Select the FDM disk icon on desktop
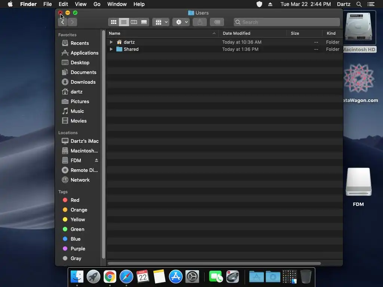The width and height of the screenshot is (383, 287). [x=359, y=182]
